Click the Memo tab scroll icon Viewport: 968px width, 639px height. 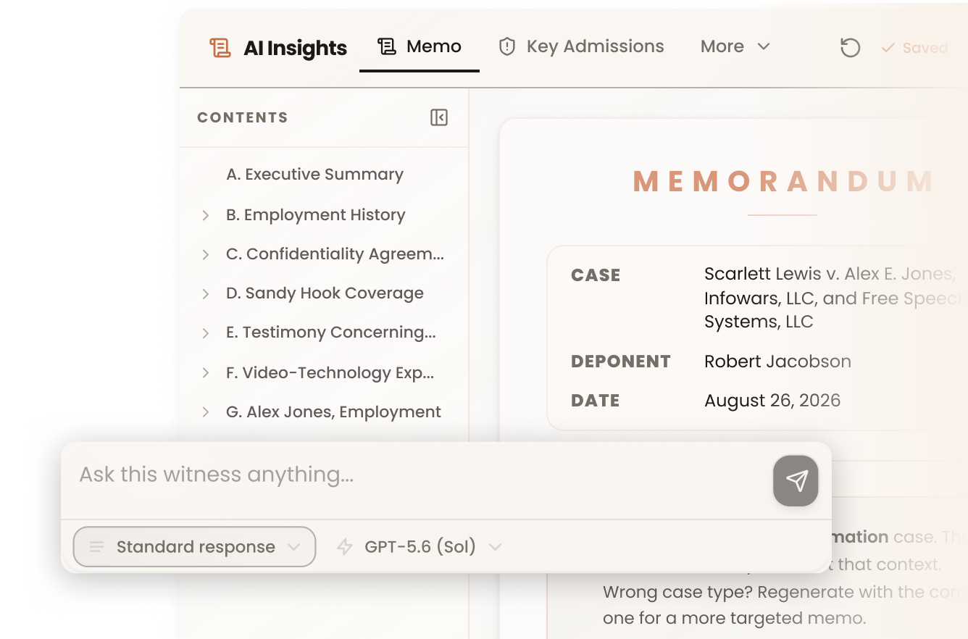387,47
